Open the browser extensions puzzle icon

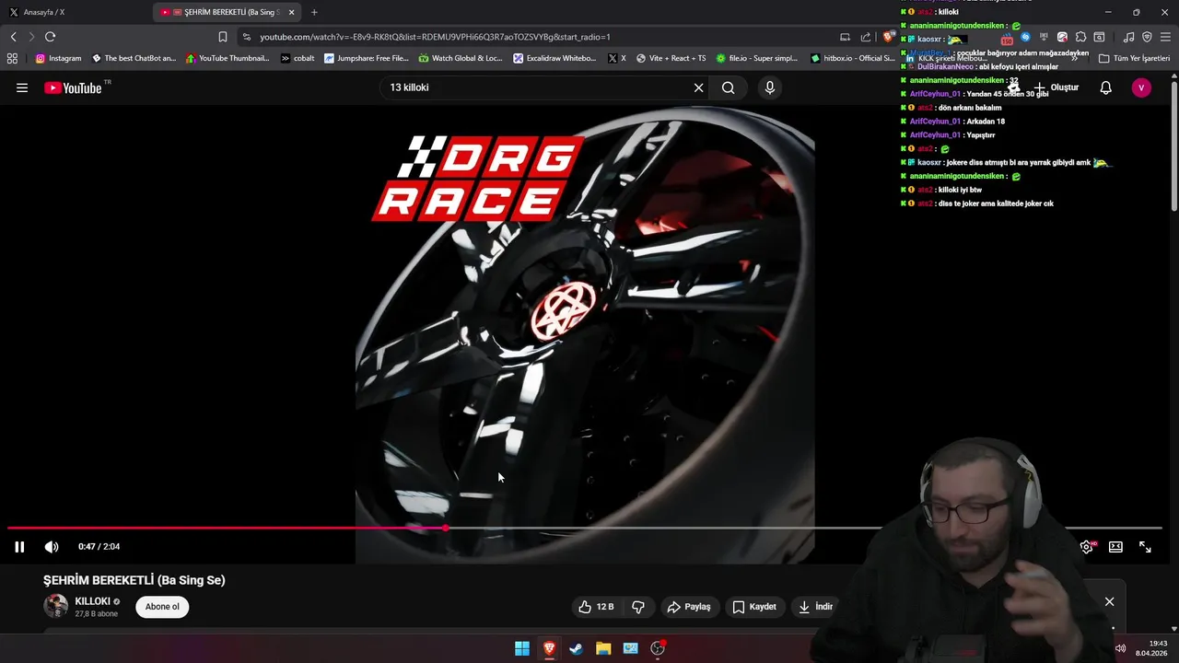[x=1081, y=37]
